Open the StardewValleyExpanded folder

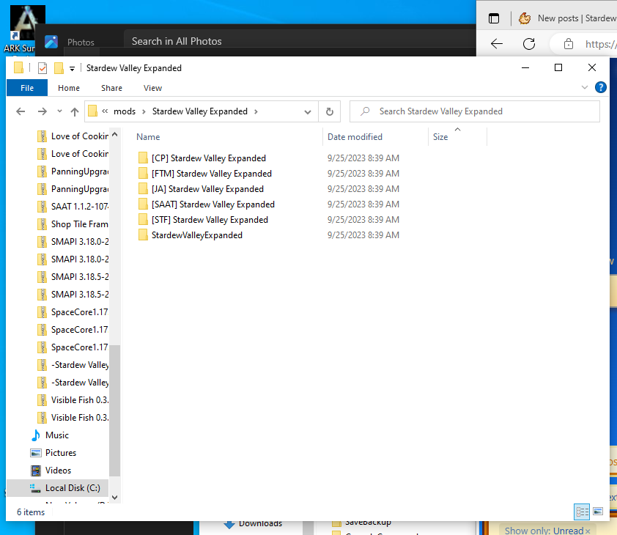pyautogui.click(x=196, y=235)
